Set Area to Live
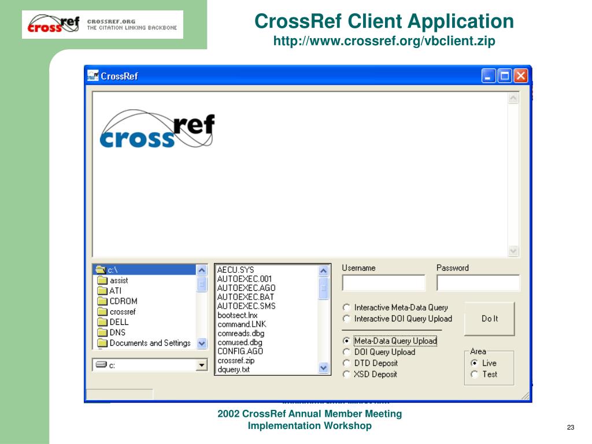The image size is (592, 444). pyautogui.click(x=474, y=363)
